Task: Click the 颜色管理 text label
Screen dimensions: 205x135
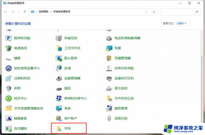Action: [121, 108]
